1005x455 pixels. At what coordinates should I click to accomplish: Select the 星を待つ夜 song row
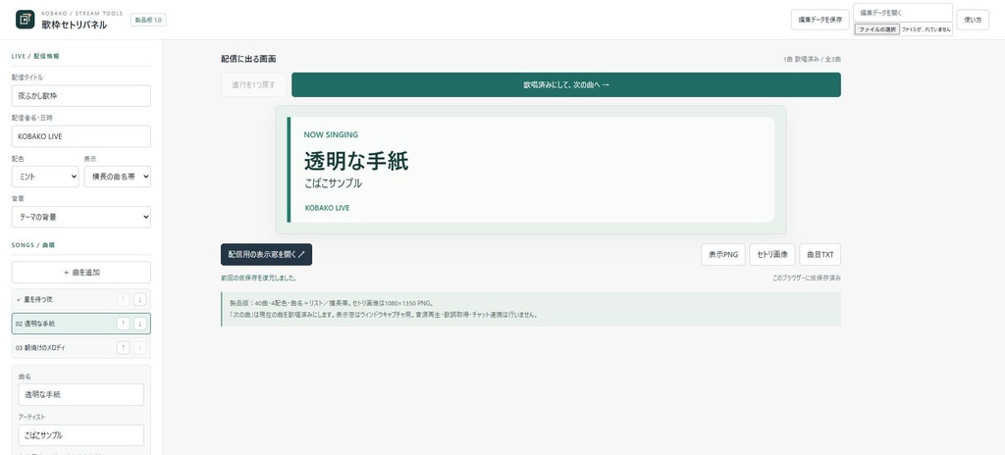point(81,299)
